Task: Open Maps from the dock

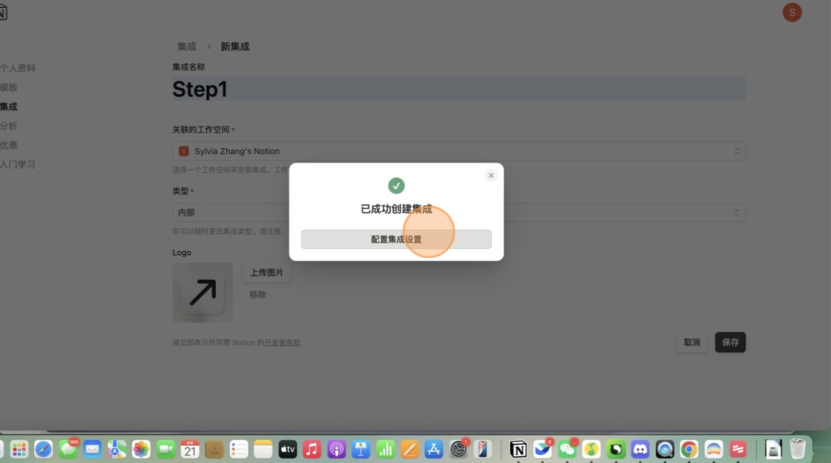Action: pyautogui.click(x=116, y=450)
